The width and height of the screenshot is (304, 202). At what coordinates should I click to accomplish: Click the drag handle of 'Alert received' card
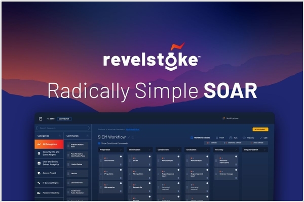101,161
